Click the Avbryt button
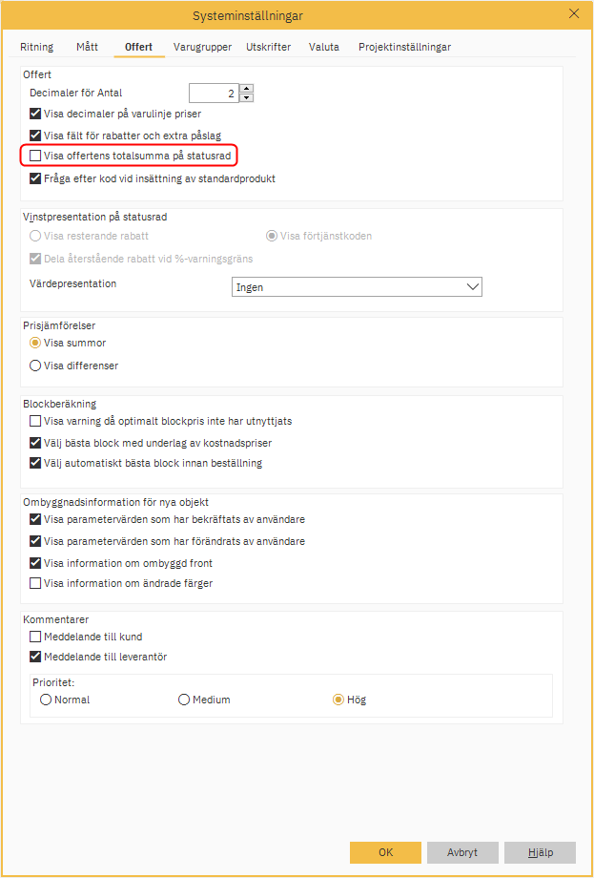This screenshot has width=594, height=878. coord(462,852)
